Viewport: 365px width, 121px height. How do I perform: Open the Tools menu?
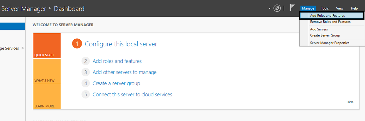[325, 9]
